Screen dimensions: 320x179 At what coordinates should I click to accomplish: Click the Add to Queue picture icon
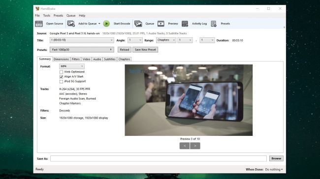[x=71, y=24]
